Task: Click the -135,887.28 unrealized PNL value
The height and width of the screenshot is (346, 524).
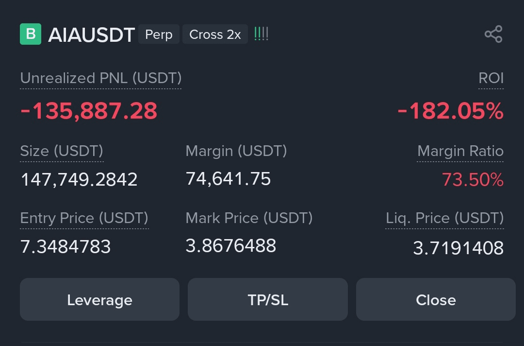Action: 89,111
